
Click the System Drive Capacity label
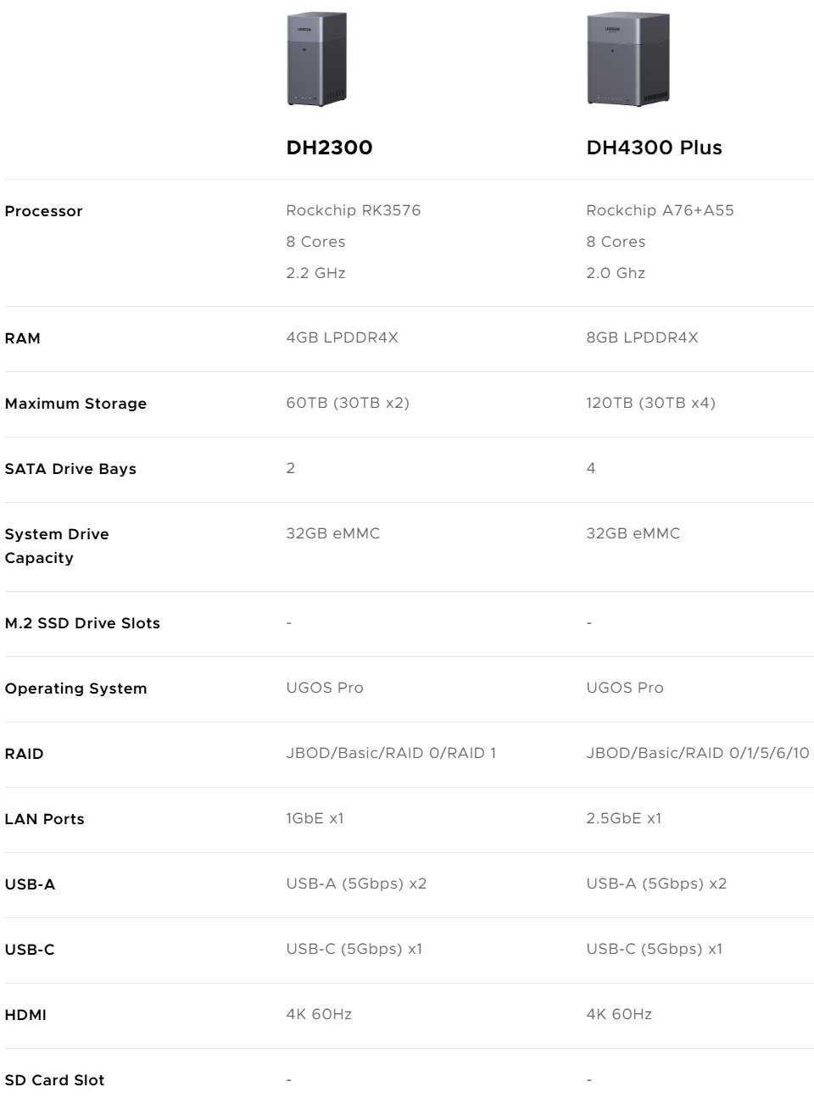(x=56, y=546)
